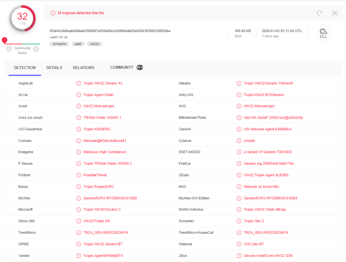346x262 pixels.
Task: Click the DLL file type icon
Action: point(323,34)
